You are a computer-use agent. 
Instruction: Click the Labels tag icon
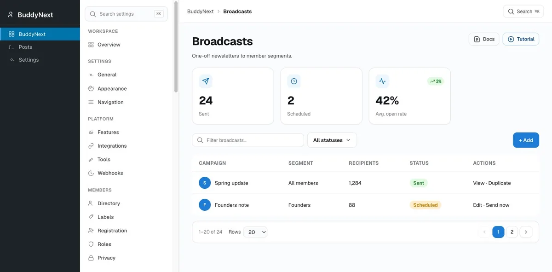coord(91,217)
